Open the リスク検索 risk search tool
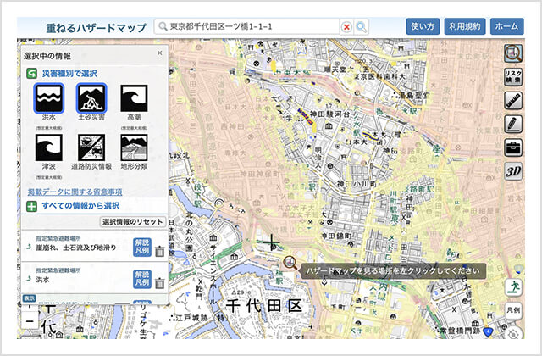The image size is (542, 356). [513, 77]
